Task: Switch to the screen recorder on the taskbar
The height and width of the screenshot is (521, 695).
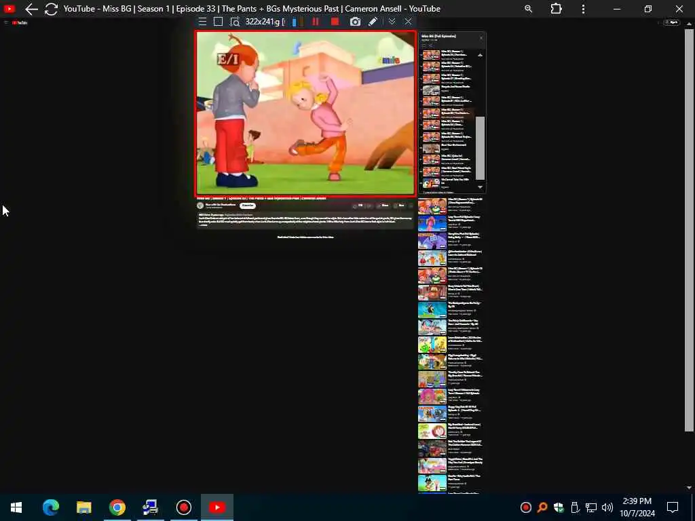Action: tap(183, 507)
